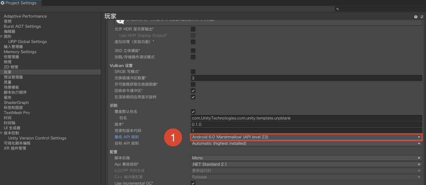This screenshot has width=426, height=185.
Task: Select 玩家 settings category
Action: pos(8,72)
